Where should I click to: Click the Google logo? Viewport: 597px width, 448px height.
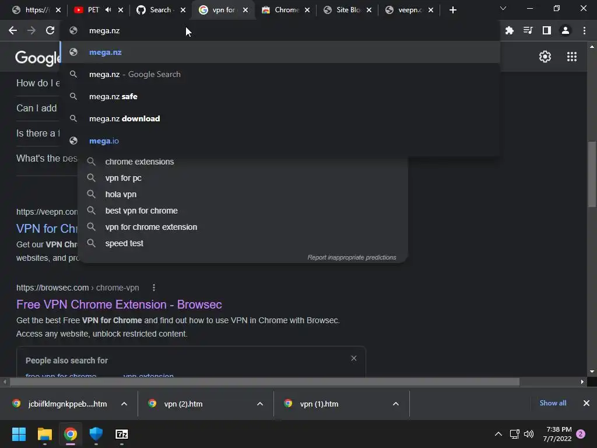(x=37, y=58)
